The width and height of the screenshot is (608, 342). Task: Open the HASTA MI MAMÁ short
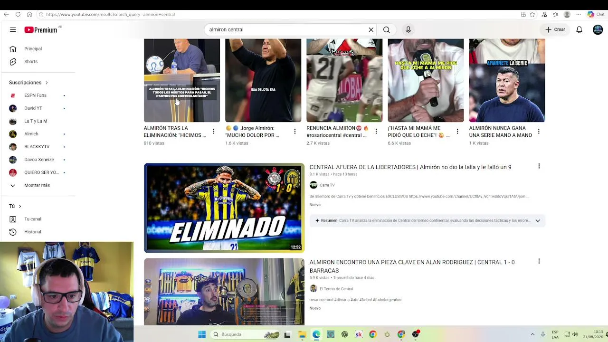coord(426,80)
